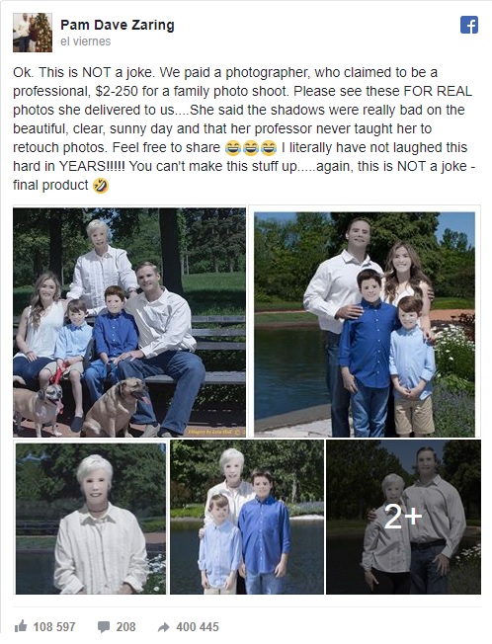Open photo of grandmother alone
Screen dimensions: 492x644
pyautogui.click(x=91, y=519)
